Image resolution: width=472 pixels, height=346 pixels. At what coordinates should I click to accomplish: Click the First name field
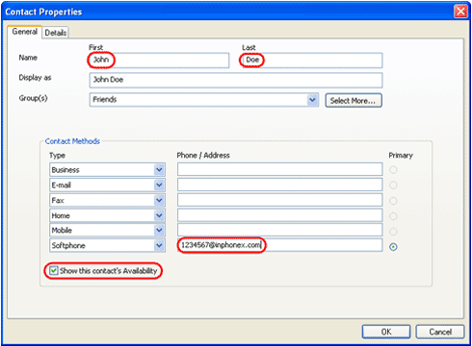click(159, 61)
